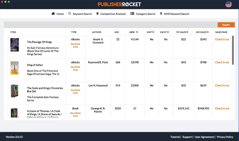Click the AMS Keyword Search Amazon icon
Screen dimensions: 239x141
click(161, 13)
